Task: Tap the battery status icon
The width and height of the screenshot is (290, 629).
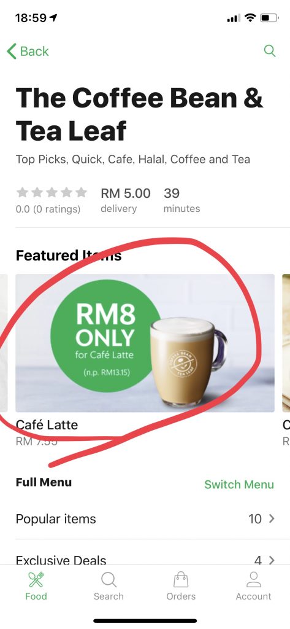Action: point(269,18)
